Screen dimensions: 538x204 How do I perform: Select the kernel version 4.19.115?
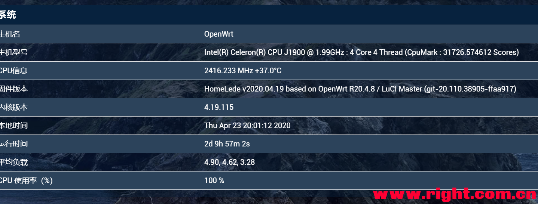pos(218,107)
